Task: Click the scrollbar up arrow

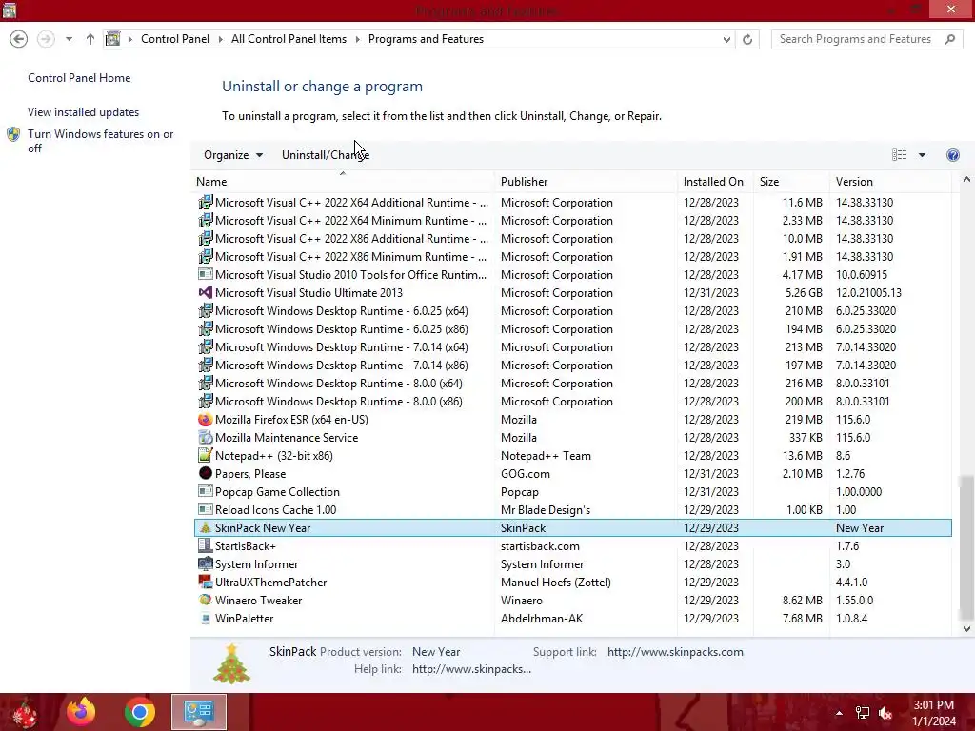Action: 965,180
